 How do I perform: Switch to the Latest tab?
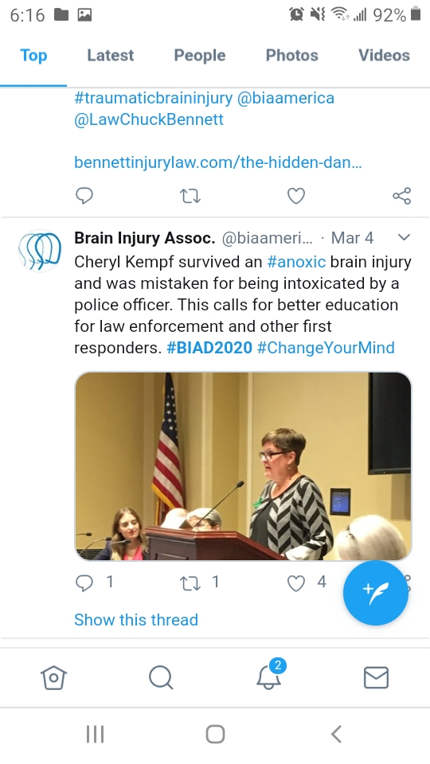(x=111, y=56)
